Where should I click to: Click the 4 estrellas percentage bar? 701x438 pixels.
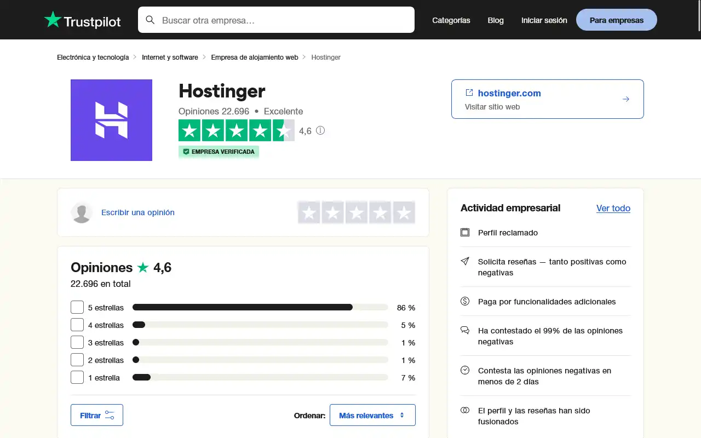pyautogui.click(x=260, y=325)
